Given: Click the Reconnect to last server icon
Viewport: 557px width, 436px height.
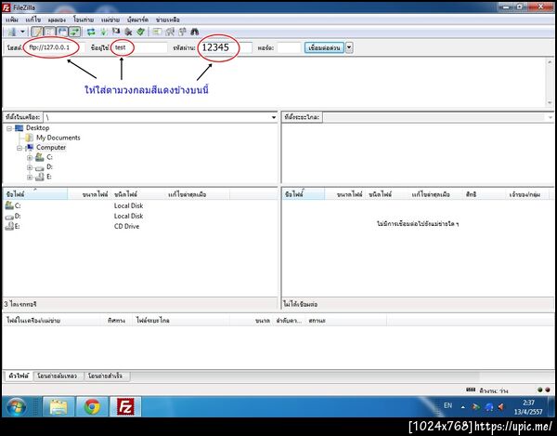Looking at the screenshot, I should 141,32.
